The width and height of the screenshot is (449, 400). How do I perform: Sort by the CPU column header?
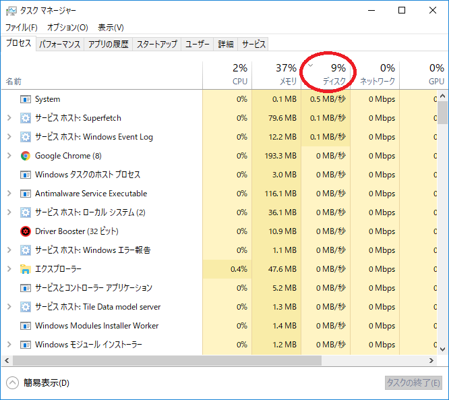(x=227, y=75)
